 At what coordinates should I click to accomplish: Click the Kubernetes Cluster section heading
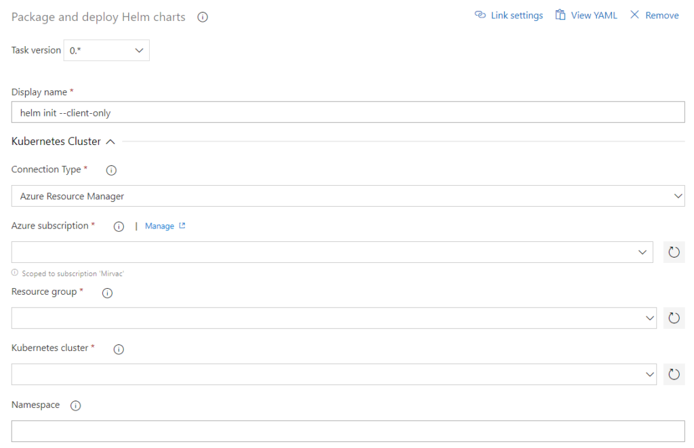pyautogui.click(x=56, y=142)
